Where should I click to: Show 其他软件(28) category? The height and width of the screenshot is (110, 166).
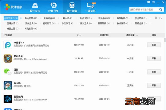(31, 28)
